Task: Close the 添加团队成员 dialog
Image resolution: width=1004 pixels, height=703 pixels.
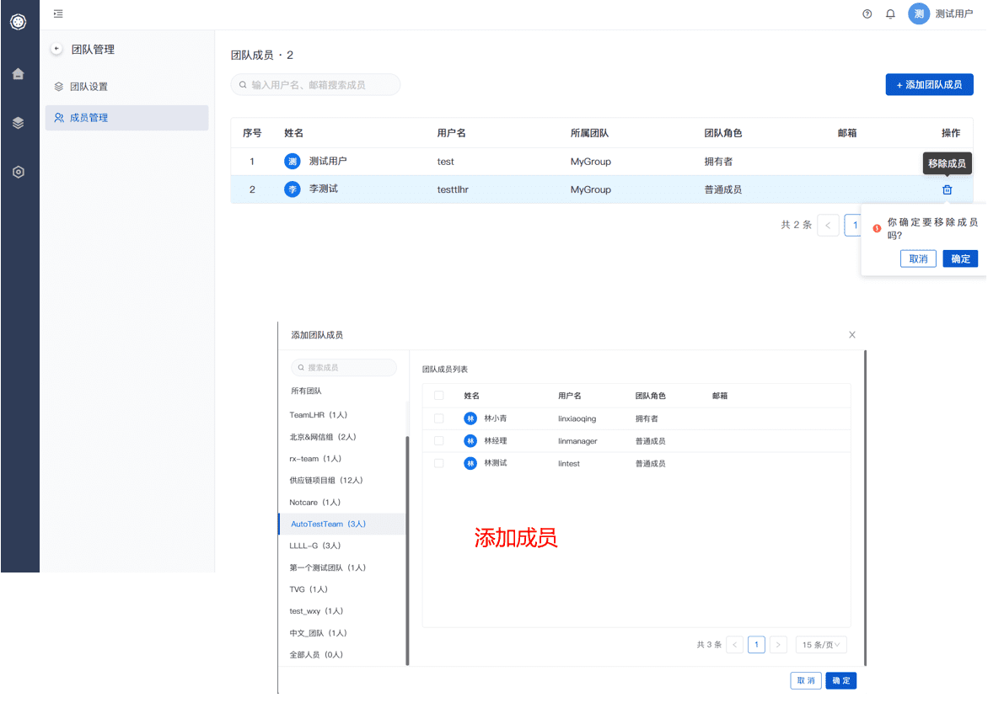Action: [851, 334]
